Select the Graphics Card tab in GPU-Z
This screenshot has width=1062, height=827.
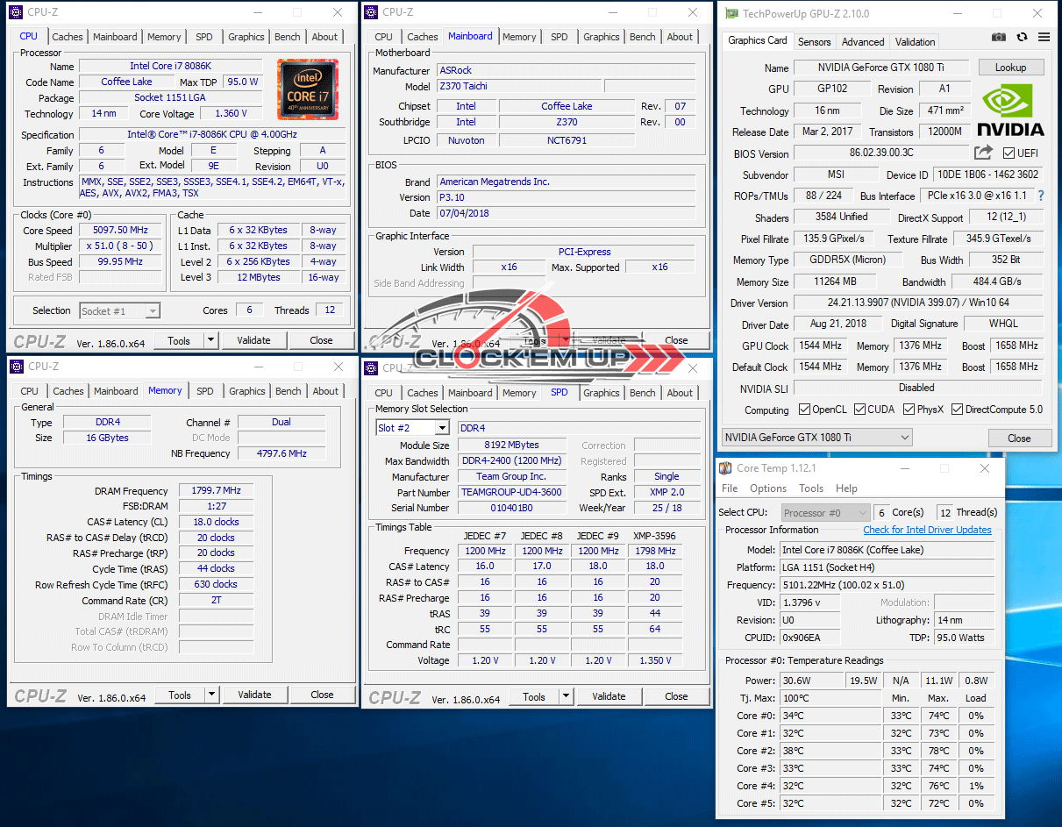click(x=758, y=40)
